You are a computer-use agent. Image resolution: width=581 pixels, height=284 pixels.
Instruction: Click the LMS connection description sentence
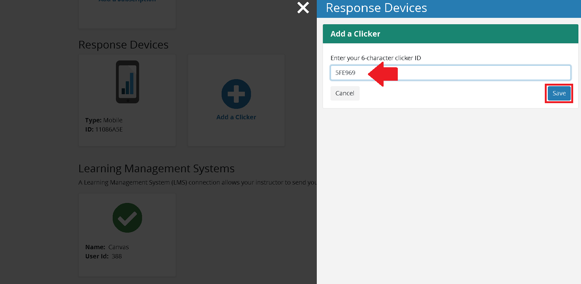tap(197, 183)
